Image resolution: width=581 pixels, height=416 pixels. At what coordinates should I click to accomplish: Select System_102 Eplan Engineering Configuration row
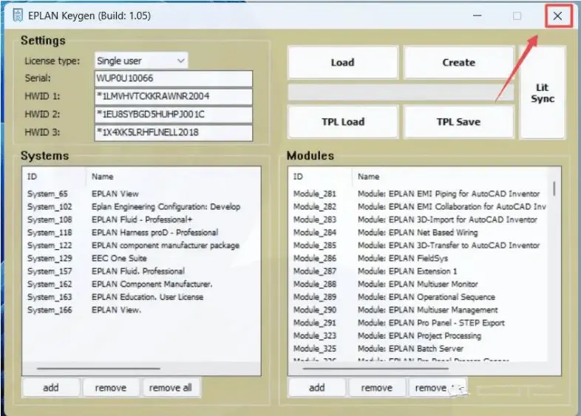[141, 207]
